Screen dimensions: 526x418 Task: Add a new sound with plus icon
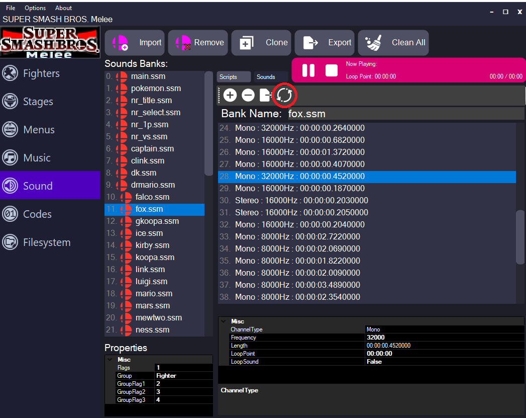(x=230, y=96)
